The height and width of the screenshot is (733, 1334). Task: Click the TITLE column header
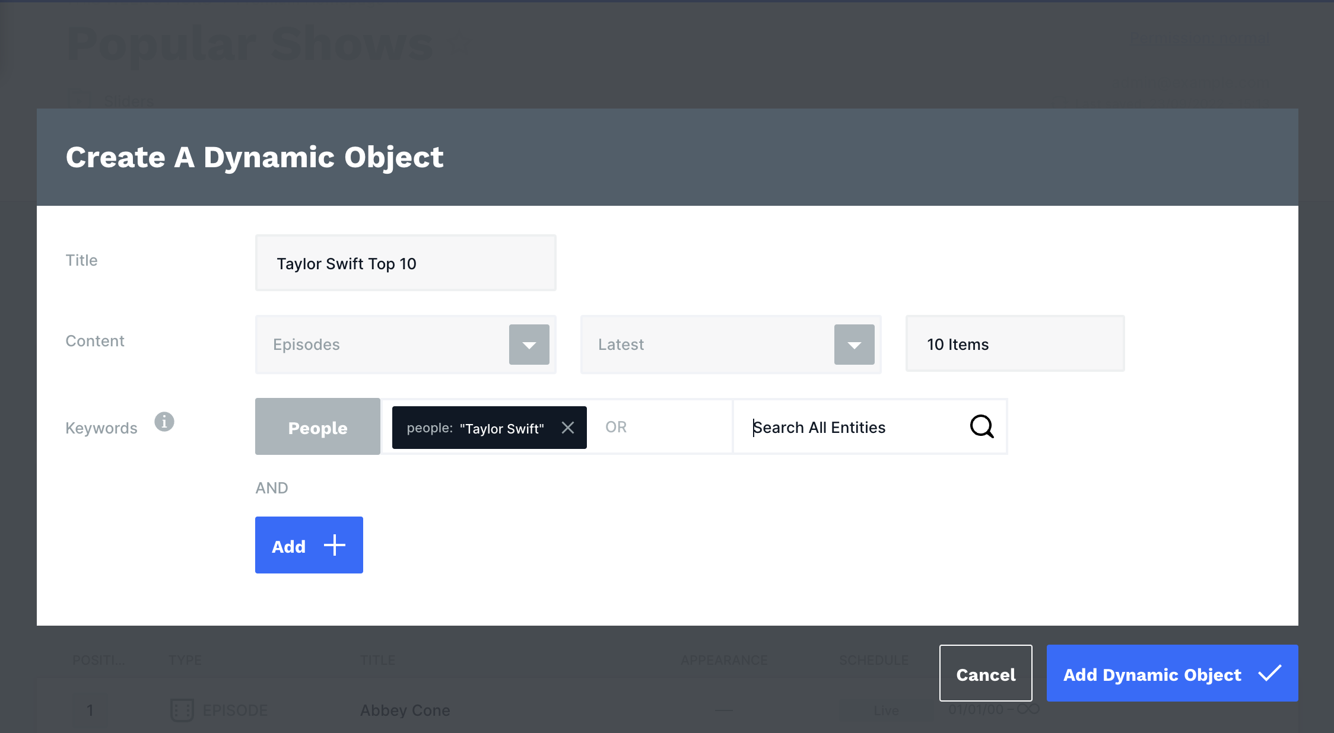click(377, 660)
